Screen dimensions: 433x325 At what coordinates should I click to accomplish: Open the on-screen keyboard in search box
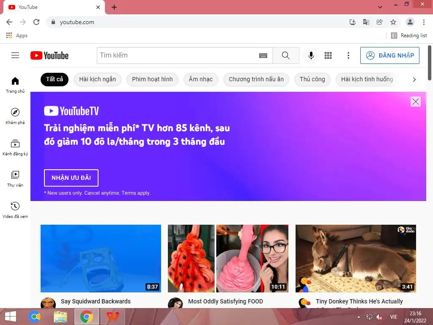coord(263,55)
